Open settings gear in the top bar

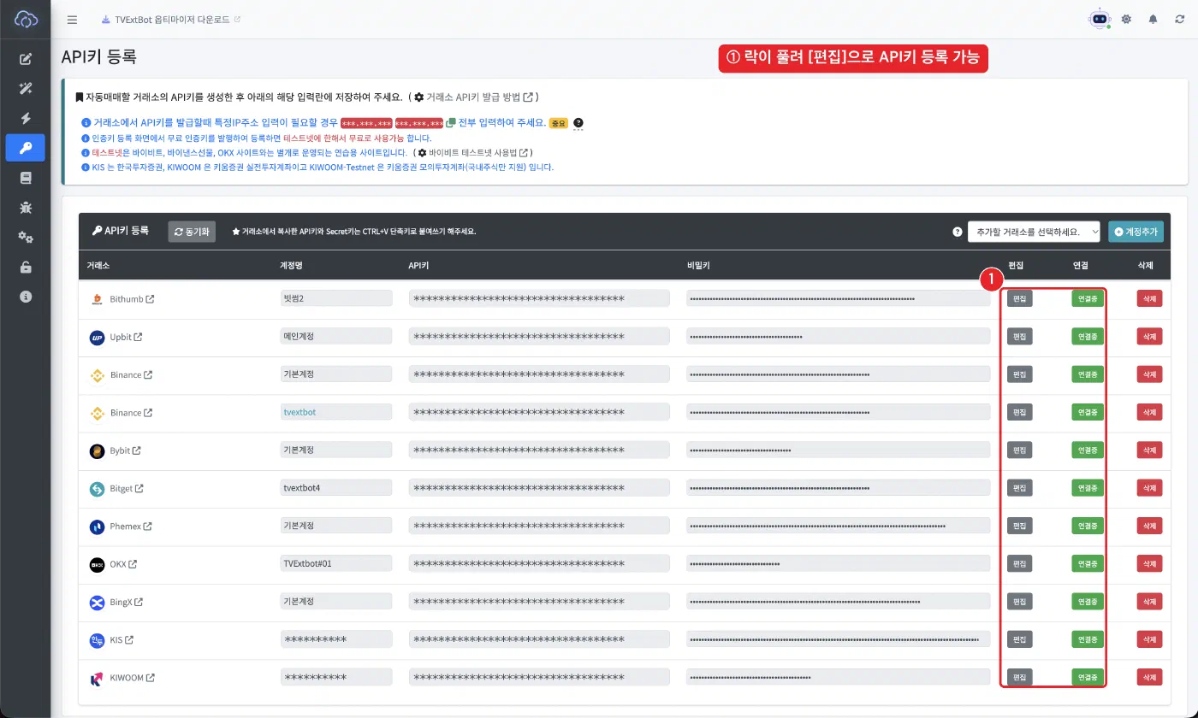(1126, 20)
